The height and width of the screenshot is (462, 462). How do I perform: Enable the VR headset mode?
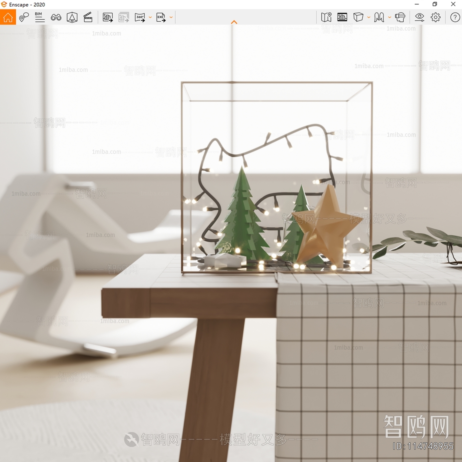(400, 17)
